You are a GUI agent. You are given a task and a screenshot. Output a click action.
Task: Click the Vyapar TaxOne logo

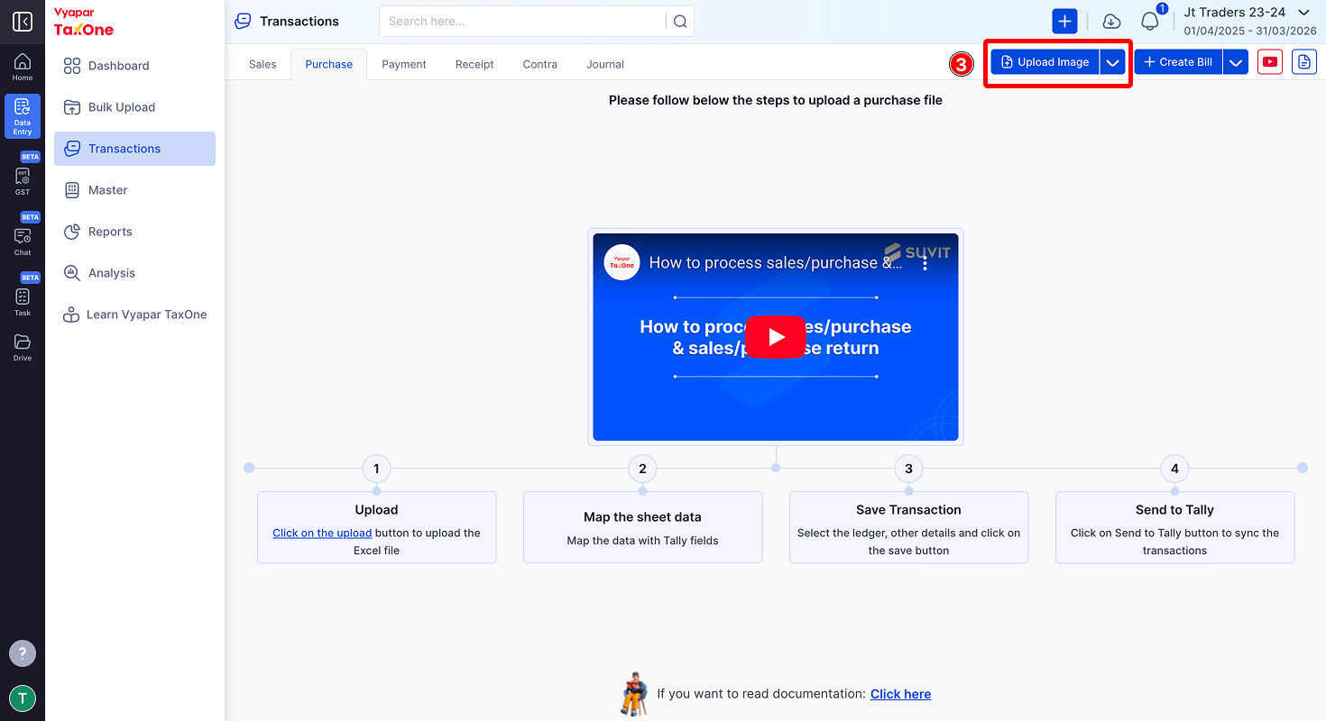click(x=84, y=23)
